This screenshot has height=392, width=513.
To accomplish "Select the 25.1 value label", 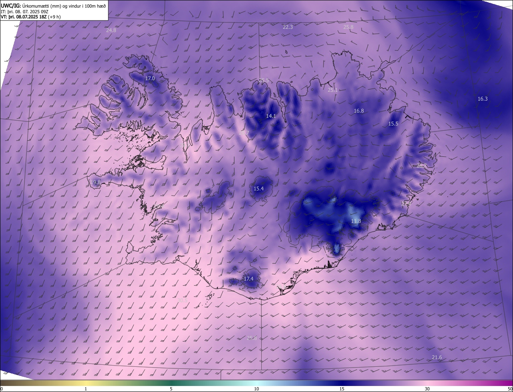I will pos(333,90).
